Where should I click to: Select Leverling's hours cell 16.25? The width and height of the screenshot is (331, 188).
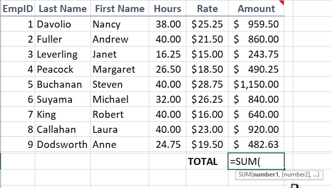pos(167,54)
